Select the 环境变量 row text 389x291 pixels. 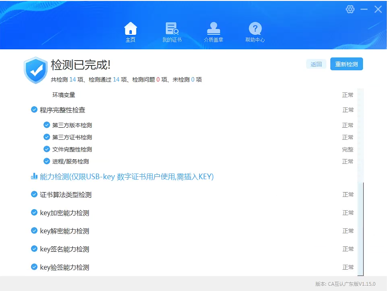(x=64, y=95)
